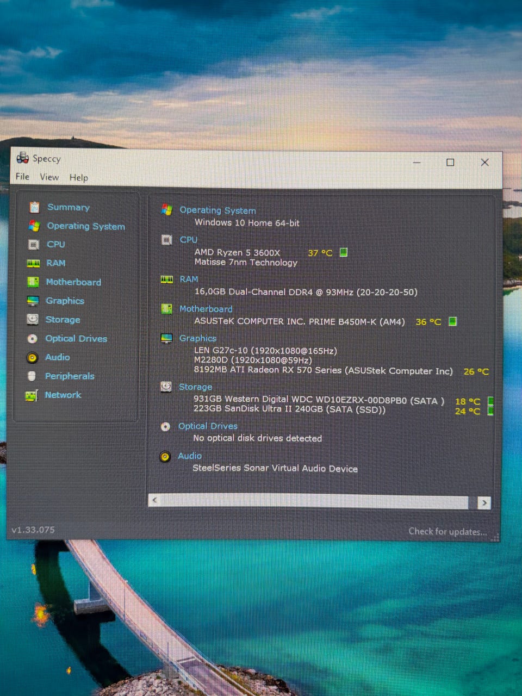Click Windows 10 Home 64-bit text
The image size is (522, 696).
(x=247, y=223)
